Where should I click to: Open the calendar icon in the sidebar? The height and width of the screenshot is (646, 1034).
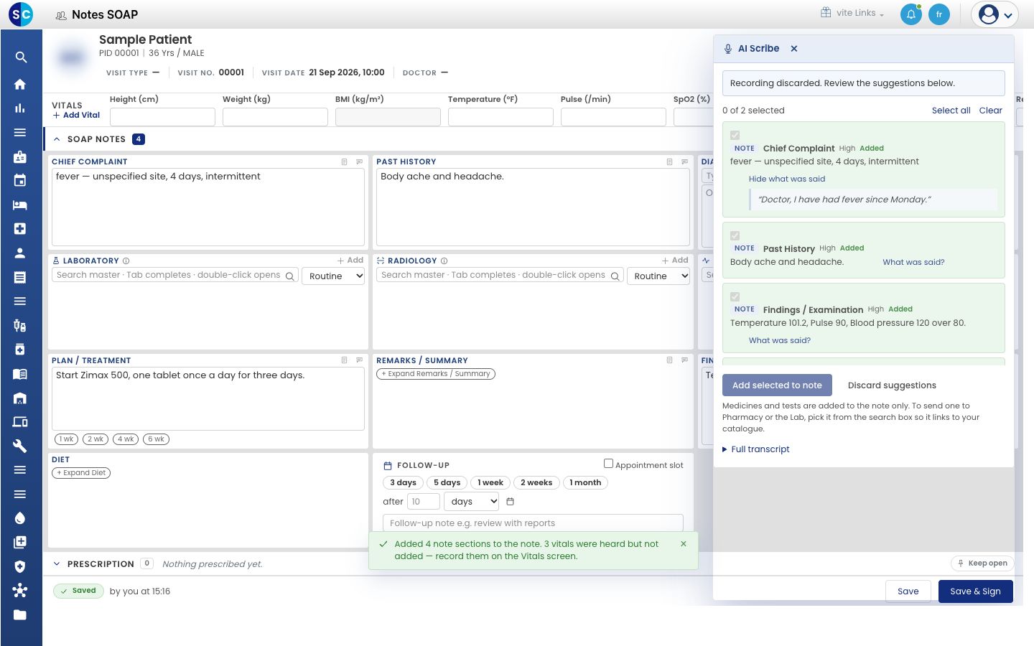click(20, 180)
